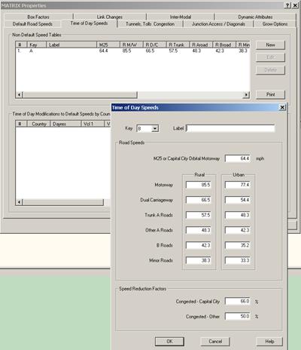This screenshot has width=301, height=350.
Task: Select the Time of Day Speeds tab
Action: pos(89,23)
